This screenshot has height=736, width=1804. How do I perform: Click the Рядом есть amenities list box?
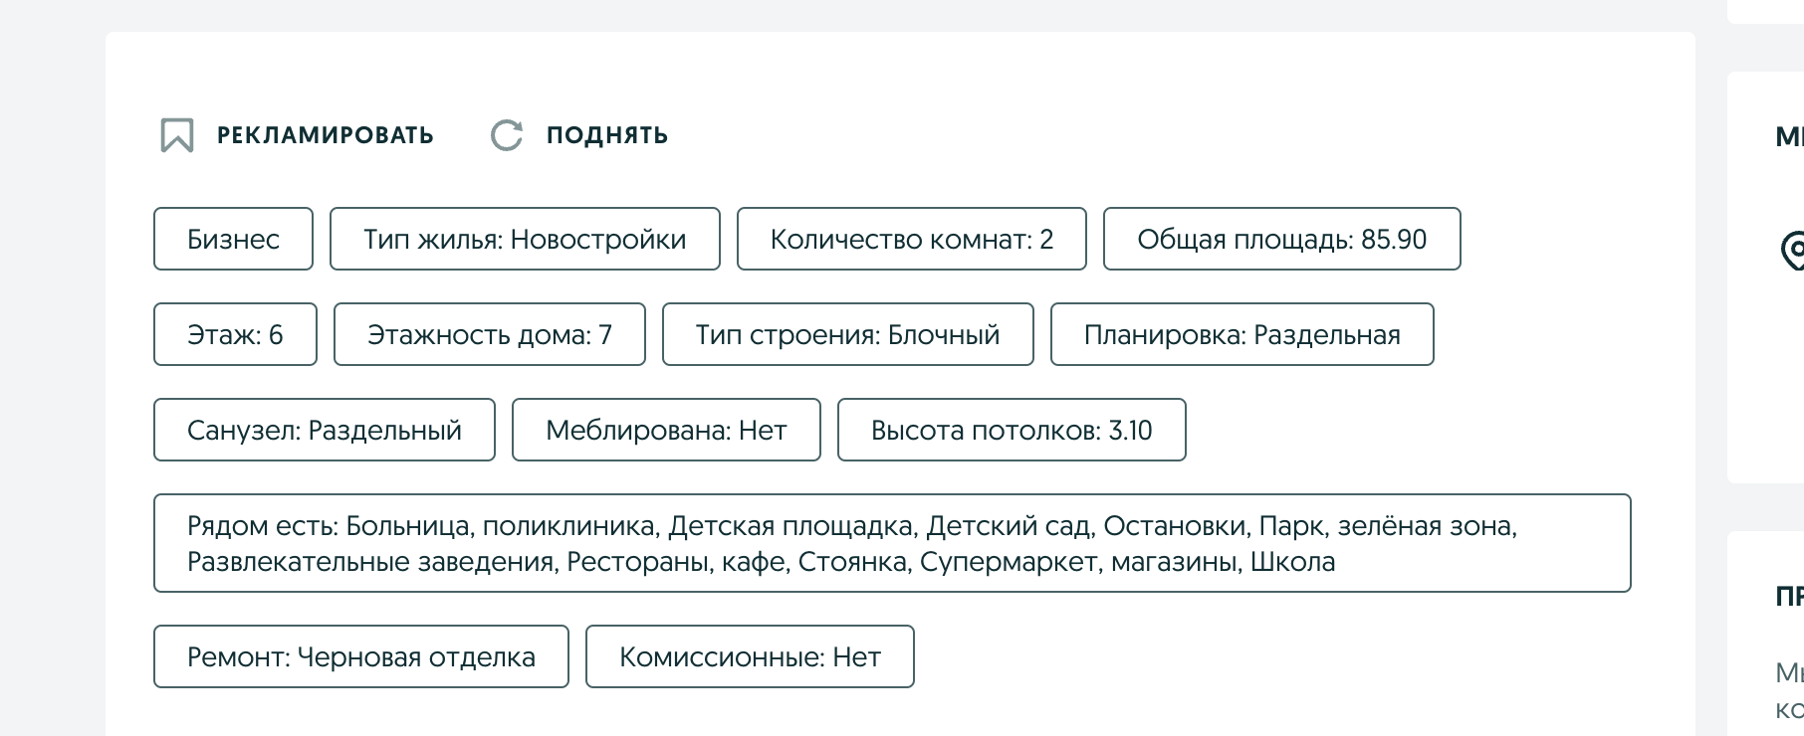coord(891,543)
